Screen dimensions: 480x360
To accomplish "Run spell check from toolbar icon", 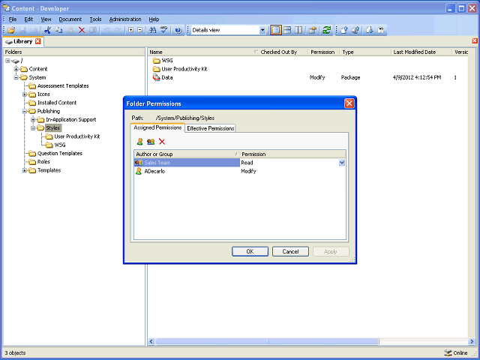I will pos(164,30).
